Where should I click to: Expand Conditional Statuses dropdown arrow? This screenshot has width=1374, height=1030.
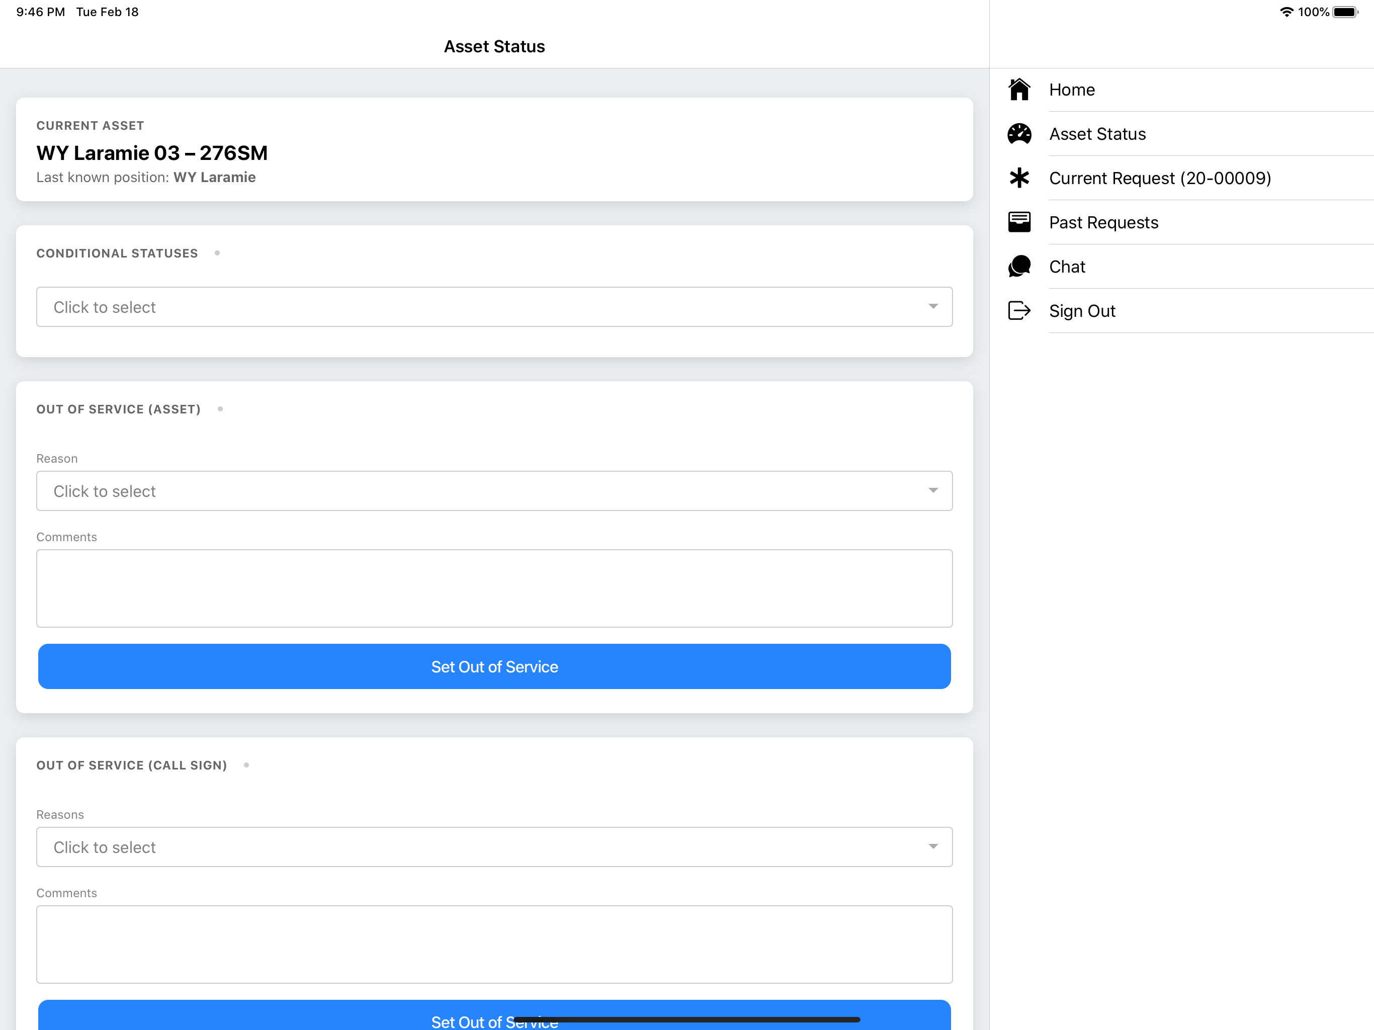[932, 306]
